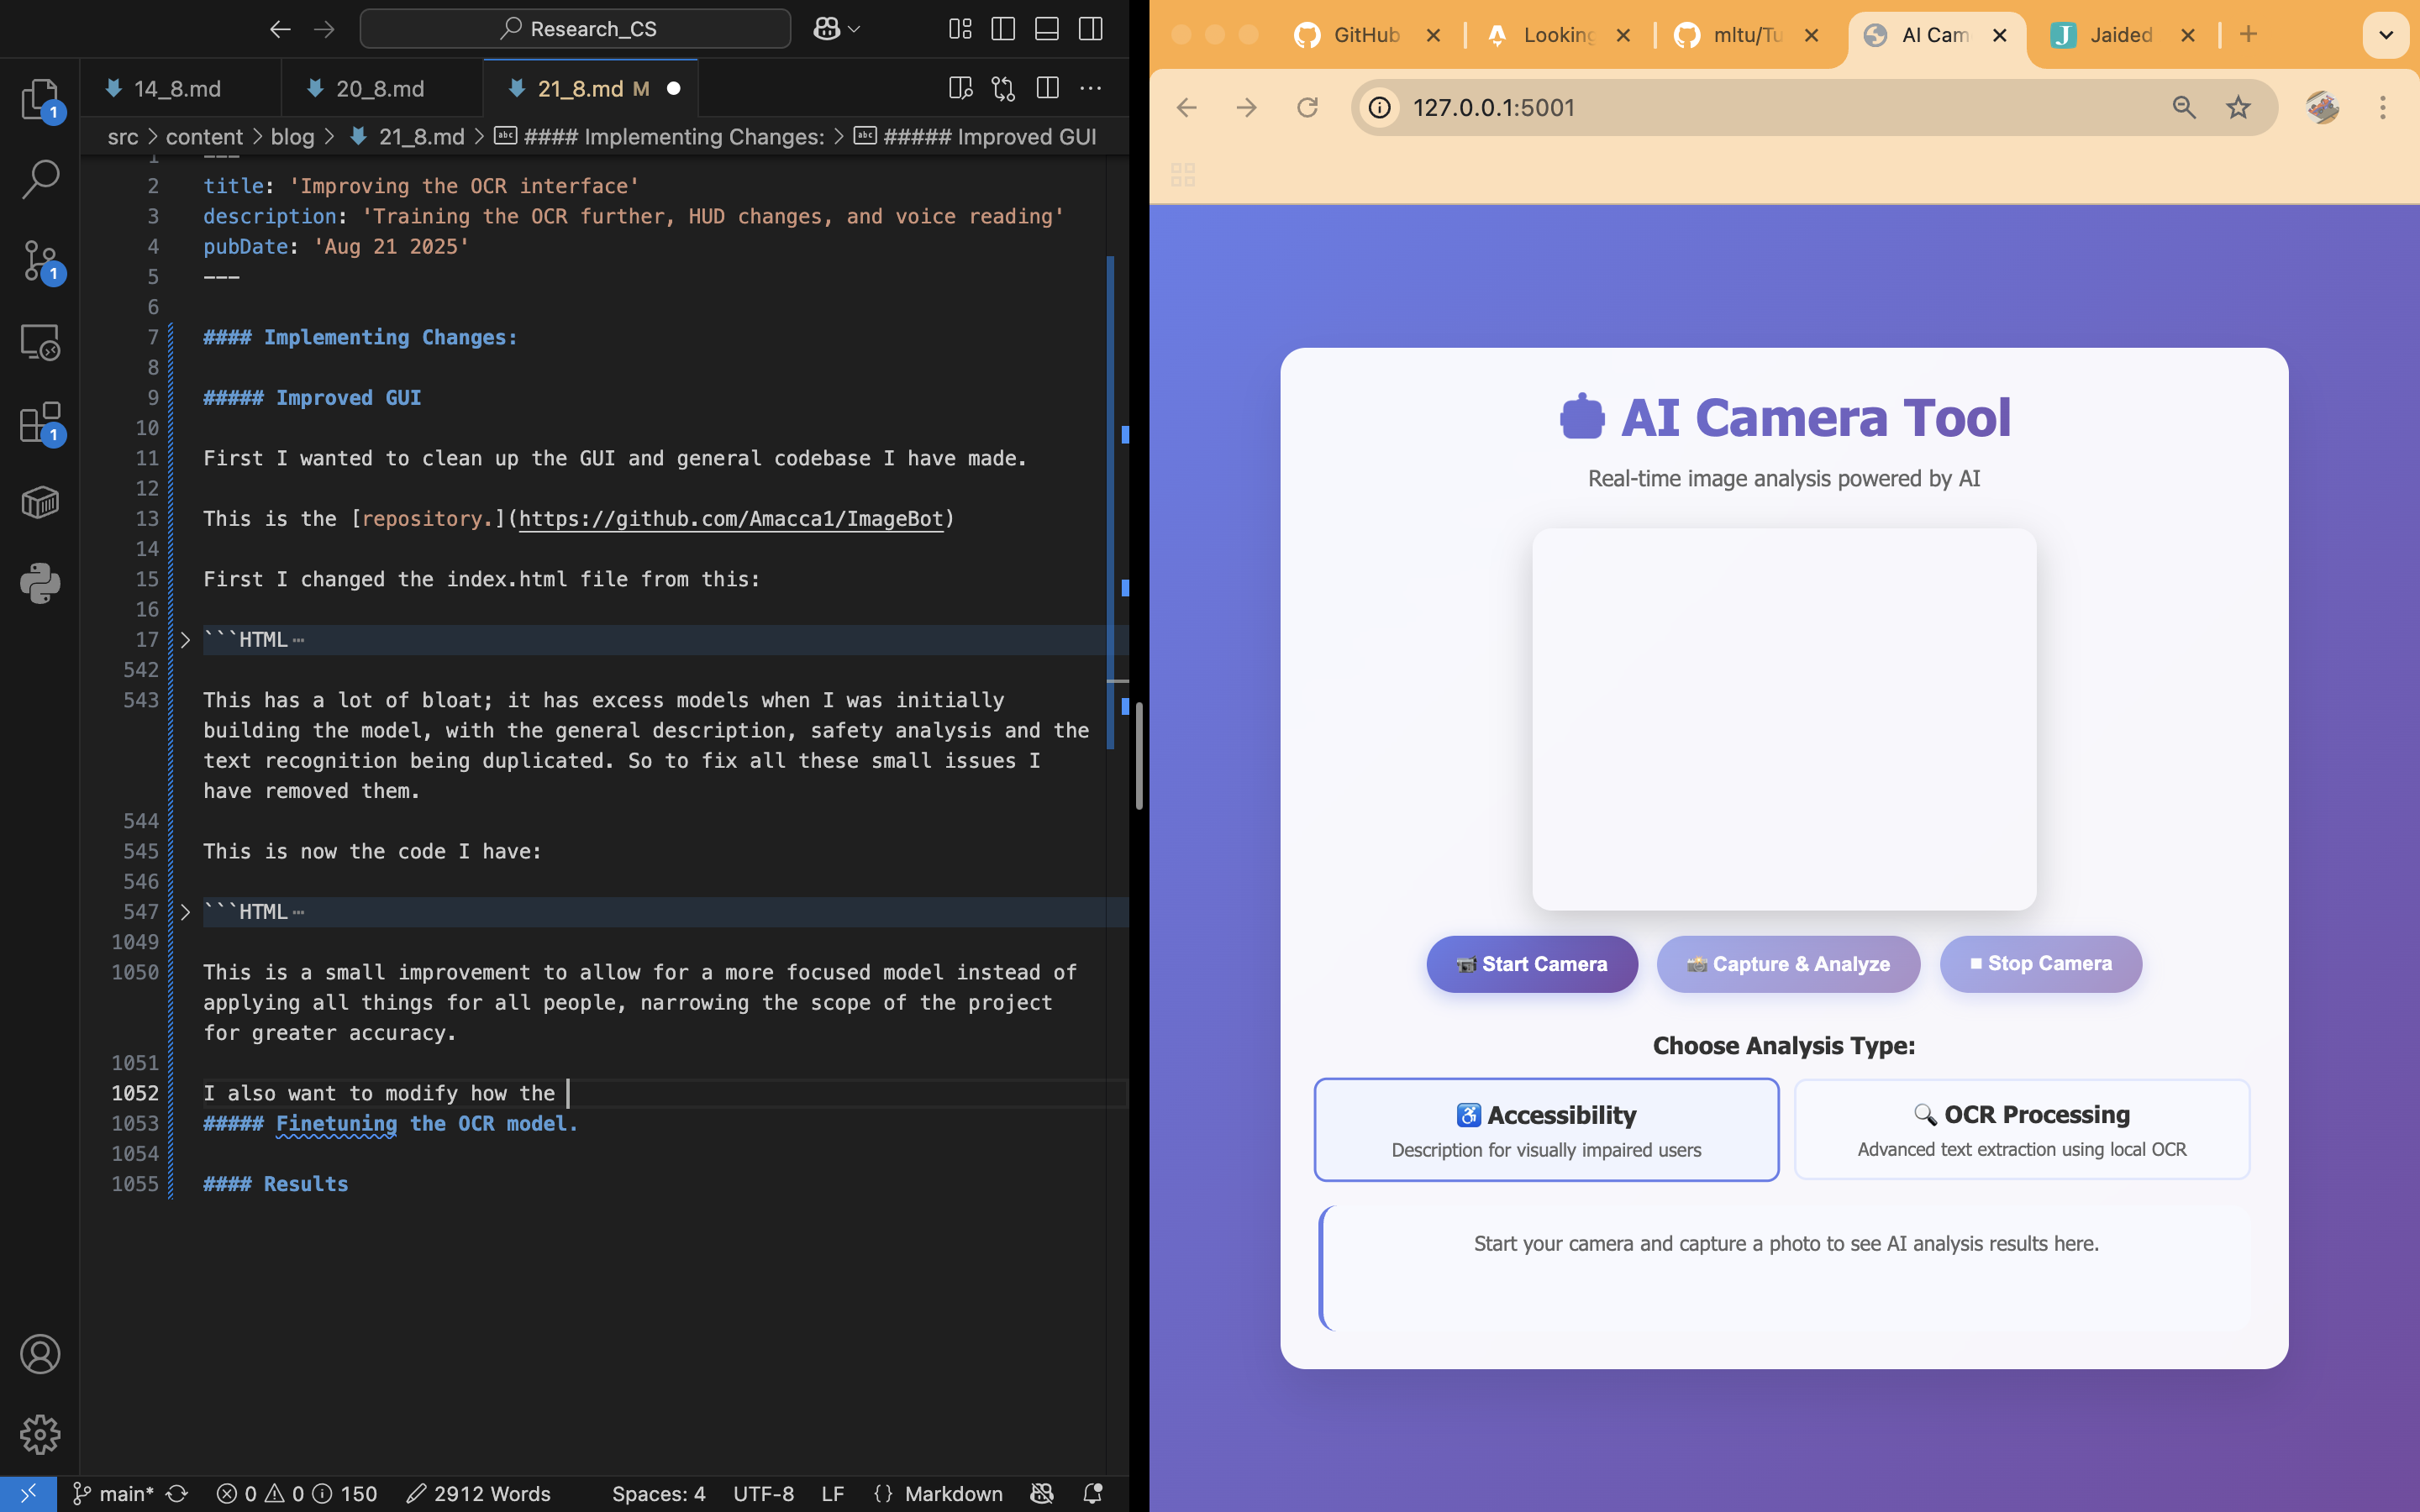The image size is (2420, 1512).
Task: Open the Source Control view
Action: coord(40,261)
